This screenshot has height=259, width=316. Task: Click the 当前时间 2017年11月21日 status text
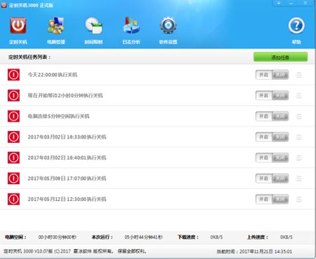click(254, 252)
